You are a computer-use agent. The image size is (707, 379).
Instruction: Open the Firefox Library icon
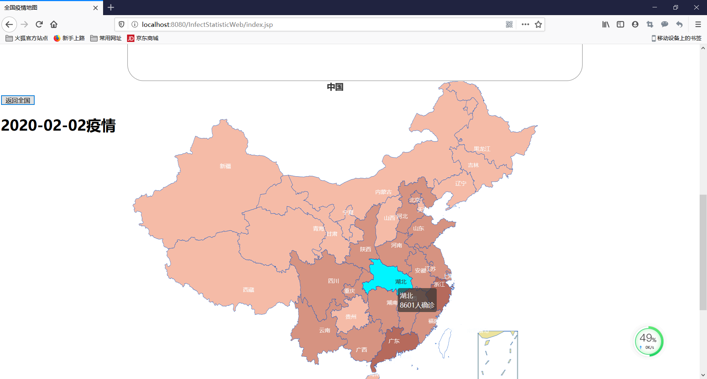point(606,24)
